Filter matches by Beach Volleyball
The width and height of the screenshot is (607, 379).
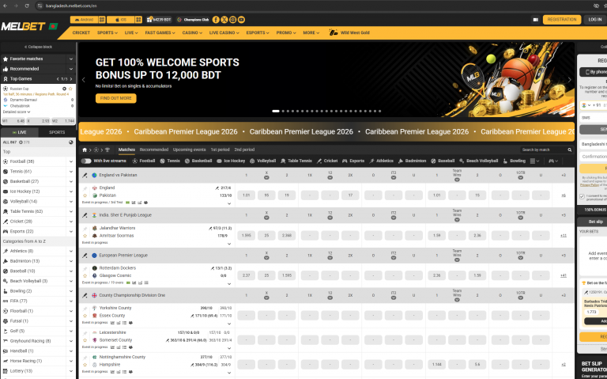click(478, 161)
